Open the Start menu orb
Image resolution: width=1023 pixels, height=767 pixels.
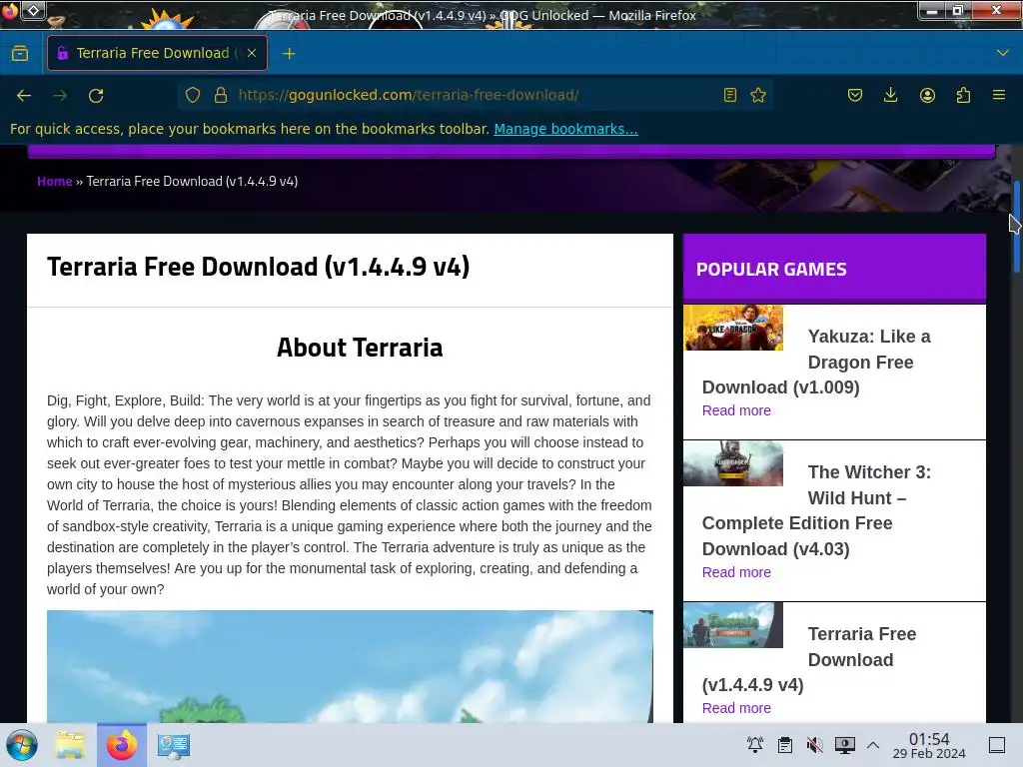coord(22,745)
